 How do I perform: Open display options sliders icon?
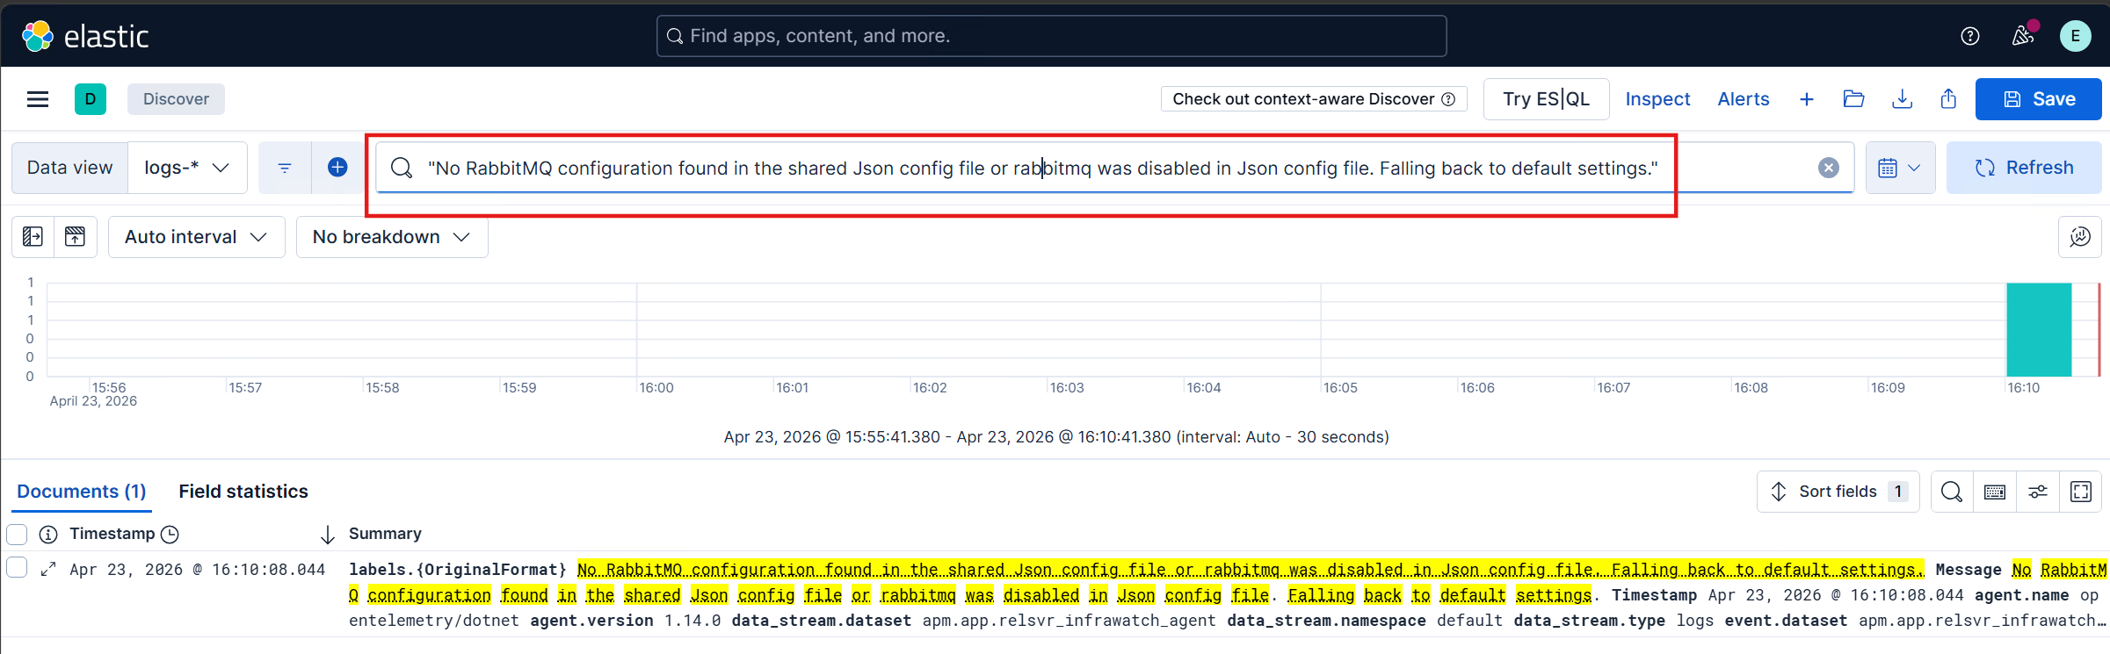tap(2038, 492)
